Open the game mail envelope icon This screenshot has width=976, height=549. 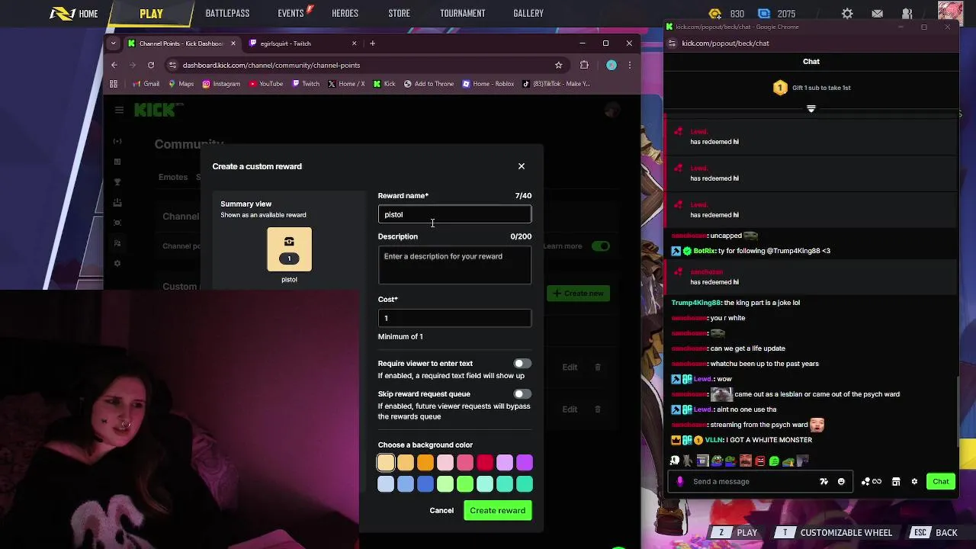[877, 14]
